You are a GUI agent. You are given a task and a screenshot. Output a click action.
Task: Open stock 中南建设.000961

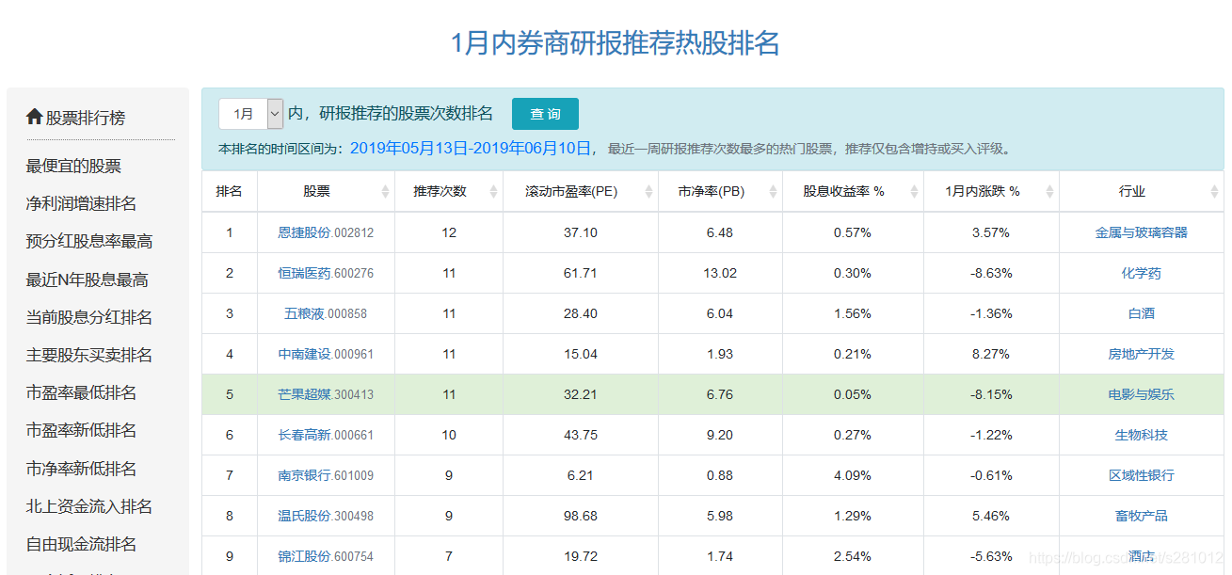point(326,354)
